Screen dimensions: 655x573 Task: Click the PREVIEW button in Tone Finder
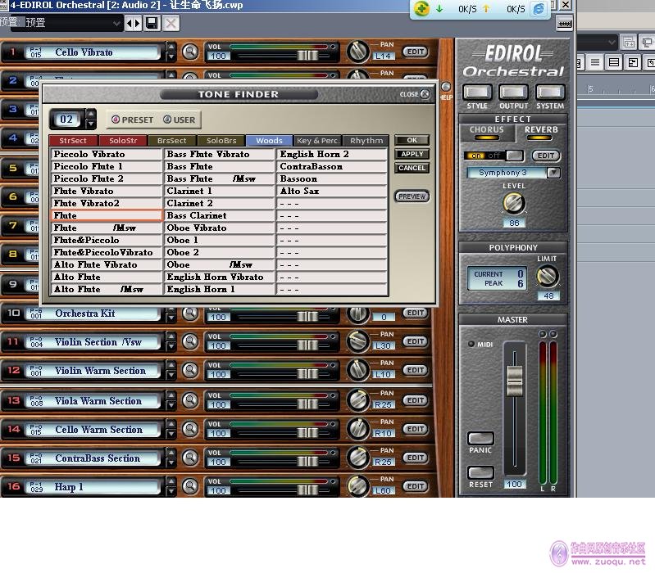tap(412, 196)
